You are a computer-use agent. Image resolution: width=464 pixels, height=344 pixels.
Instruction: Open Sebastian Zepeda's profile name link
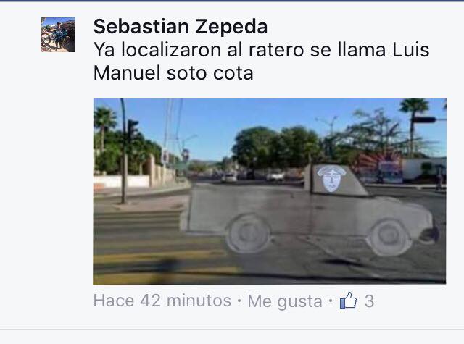181,27
